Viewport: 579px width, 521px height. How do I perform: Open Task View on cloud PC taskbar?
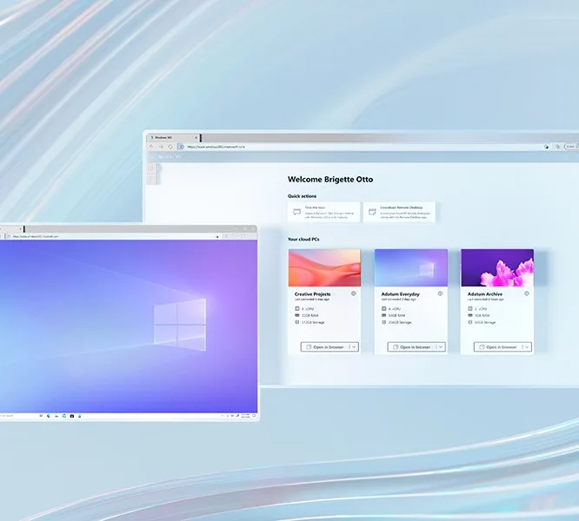[x=41, y=416]
